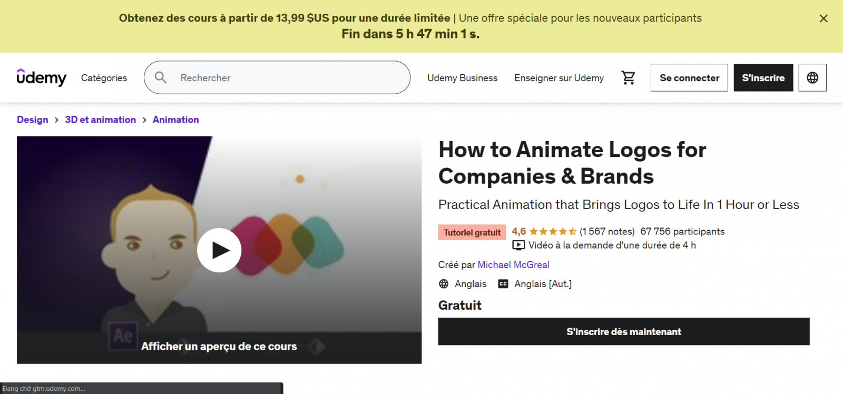Go to Udemy Business
The width and height of the screenshot is (843, 394).
[x=462, y=78]
